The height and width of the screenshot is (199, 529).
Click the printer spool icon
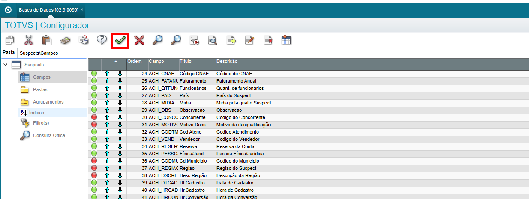[x=84, y=40]
